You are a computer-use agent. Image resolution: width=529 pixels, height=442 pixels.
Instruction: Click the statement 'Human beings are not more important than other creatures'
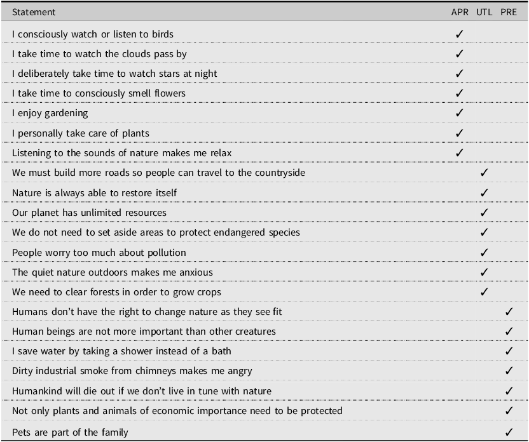tap(144, 331)
